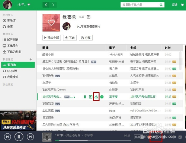This screenshot has width=186, height=143.
Task: Open more options for the 1987 song row
Action: [x=102, y=97]
